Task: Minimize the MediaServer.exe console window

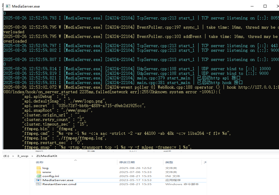Action: pos(252,6)
